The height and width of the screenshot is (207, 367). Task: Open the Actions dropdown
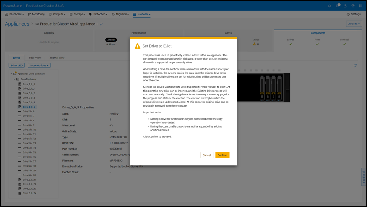tap(354, 24)
